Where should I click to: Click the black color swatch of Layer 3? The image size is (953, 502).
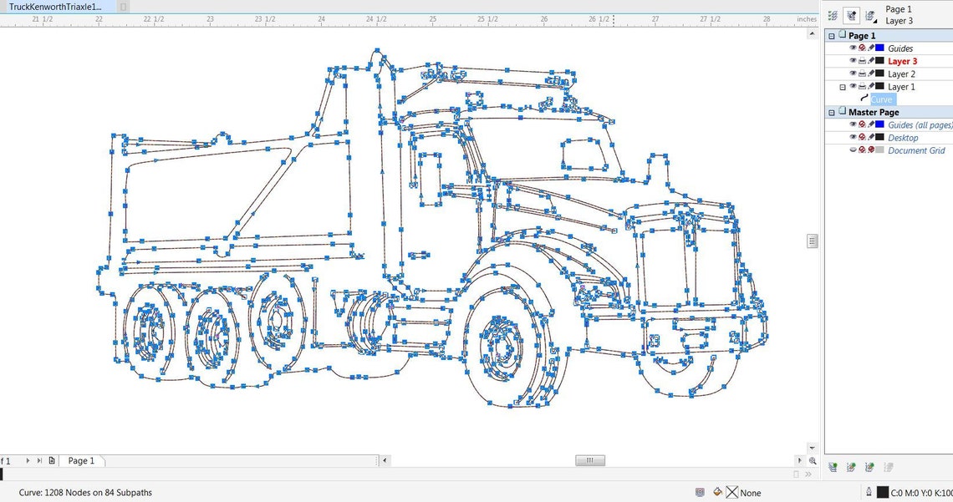[x=879, y=61]
